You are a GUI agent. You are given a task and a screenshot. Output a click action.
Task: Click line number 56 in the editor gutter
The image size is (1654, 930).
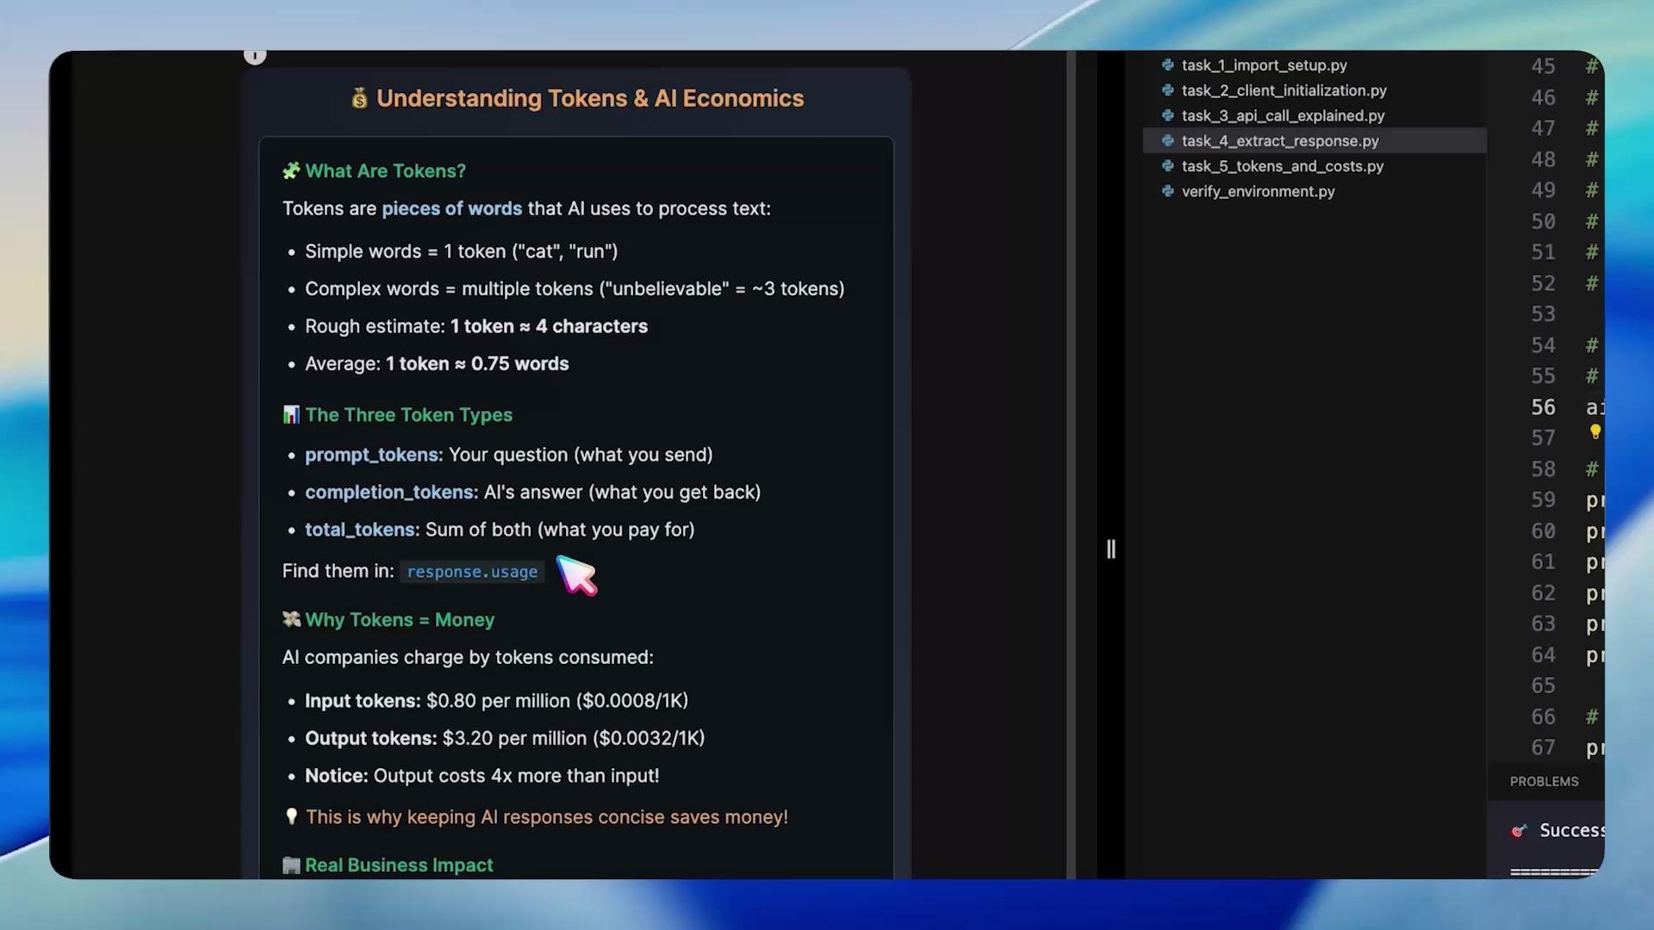click(x=1543, y=407)
